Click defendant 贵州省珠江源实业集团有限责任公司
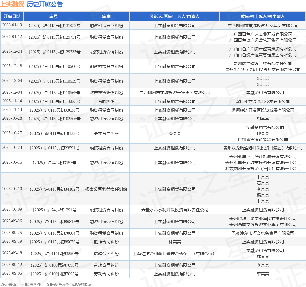This screenshot has width=306, height=287. 263,219
